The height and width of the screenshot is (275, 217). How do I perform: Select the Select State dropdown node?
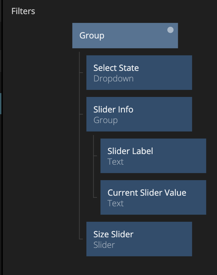[139, 73]
